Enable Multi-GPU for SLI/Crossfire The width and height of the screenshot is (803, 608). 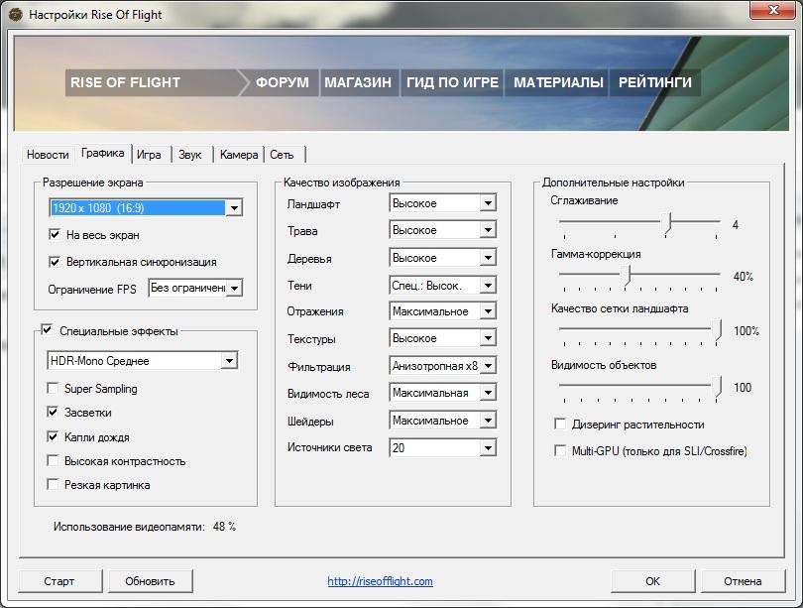(560, 450)
